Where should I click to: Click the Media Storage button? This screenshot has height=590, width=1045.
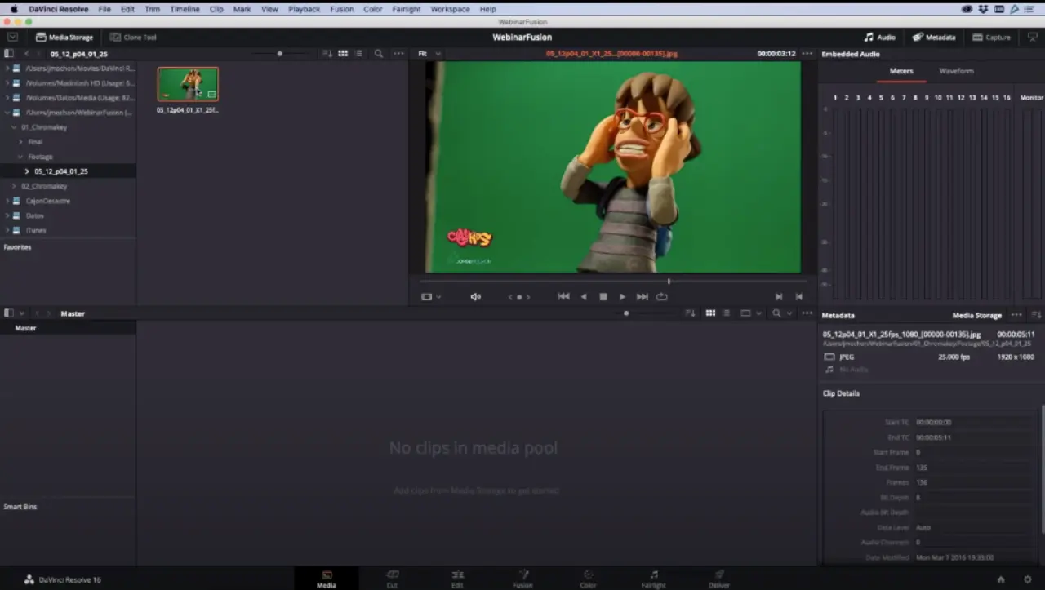64,38
